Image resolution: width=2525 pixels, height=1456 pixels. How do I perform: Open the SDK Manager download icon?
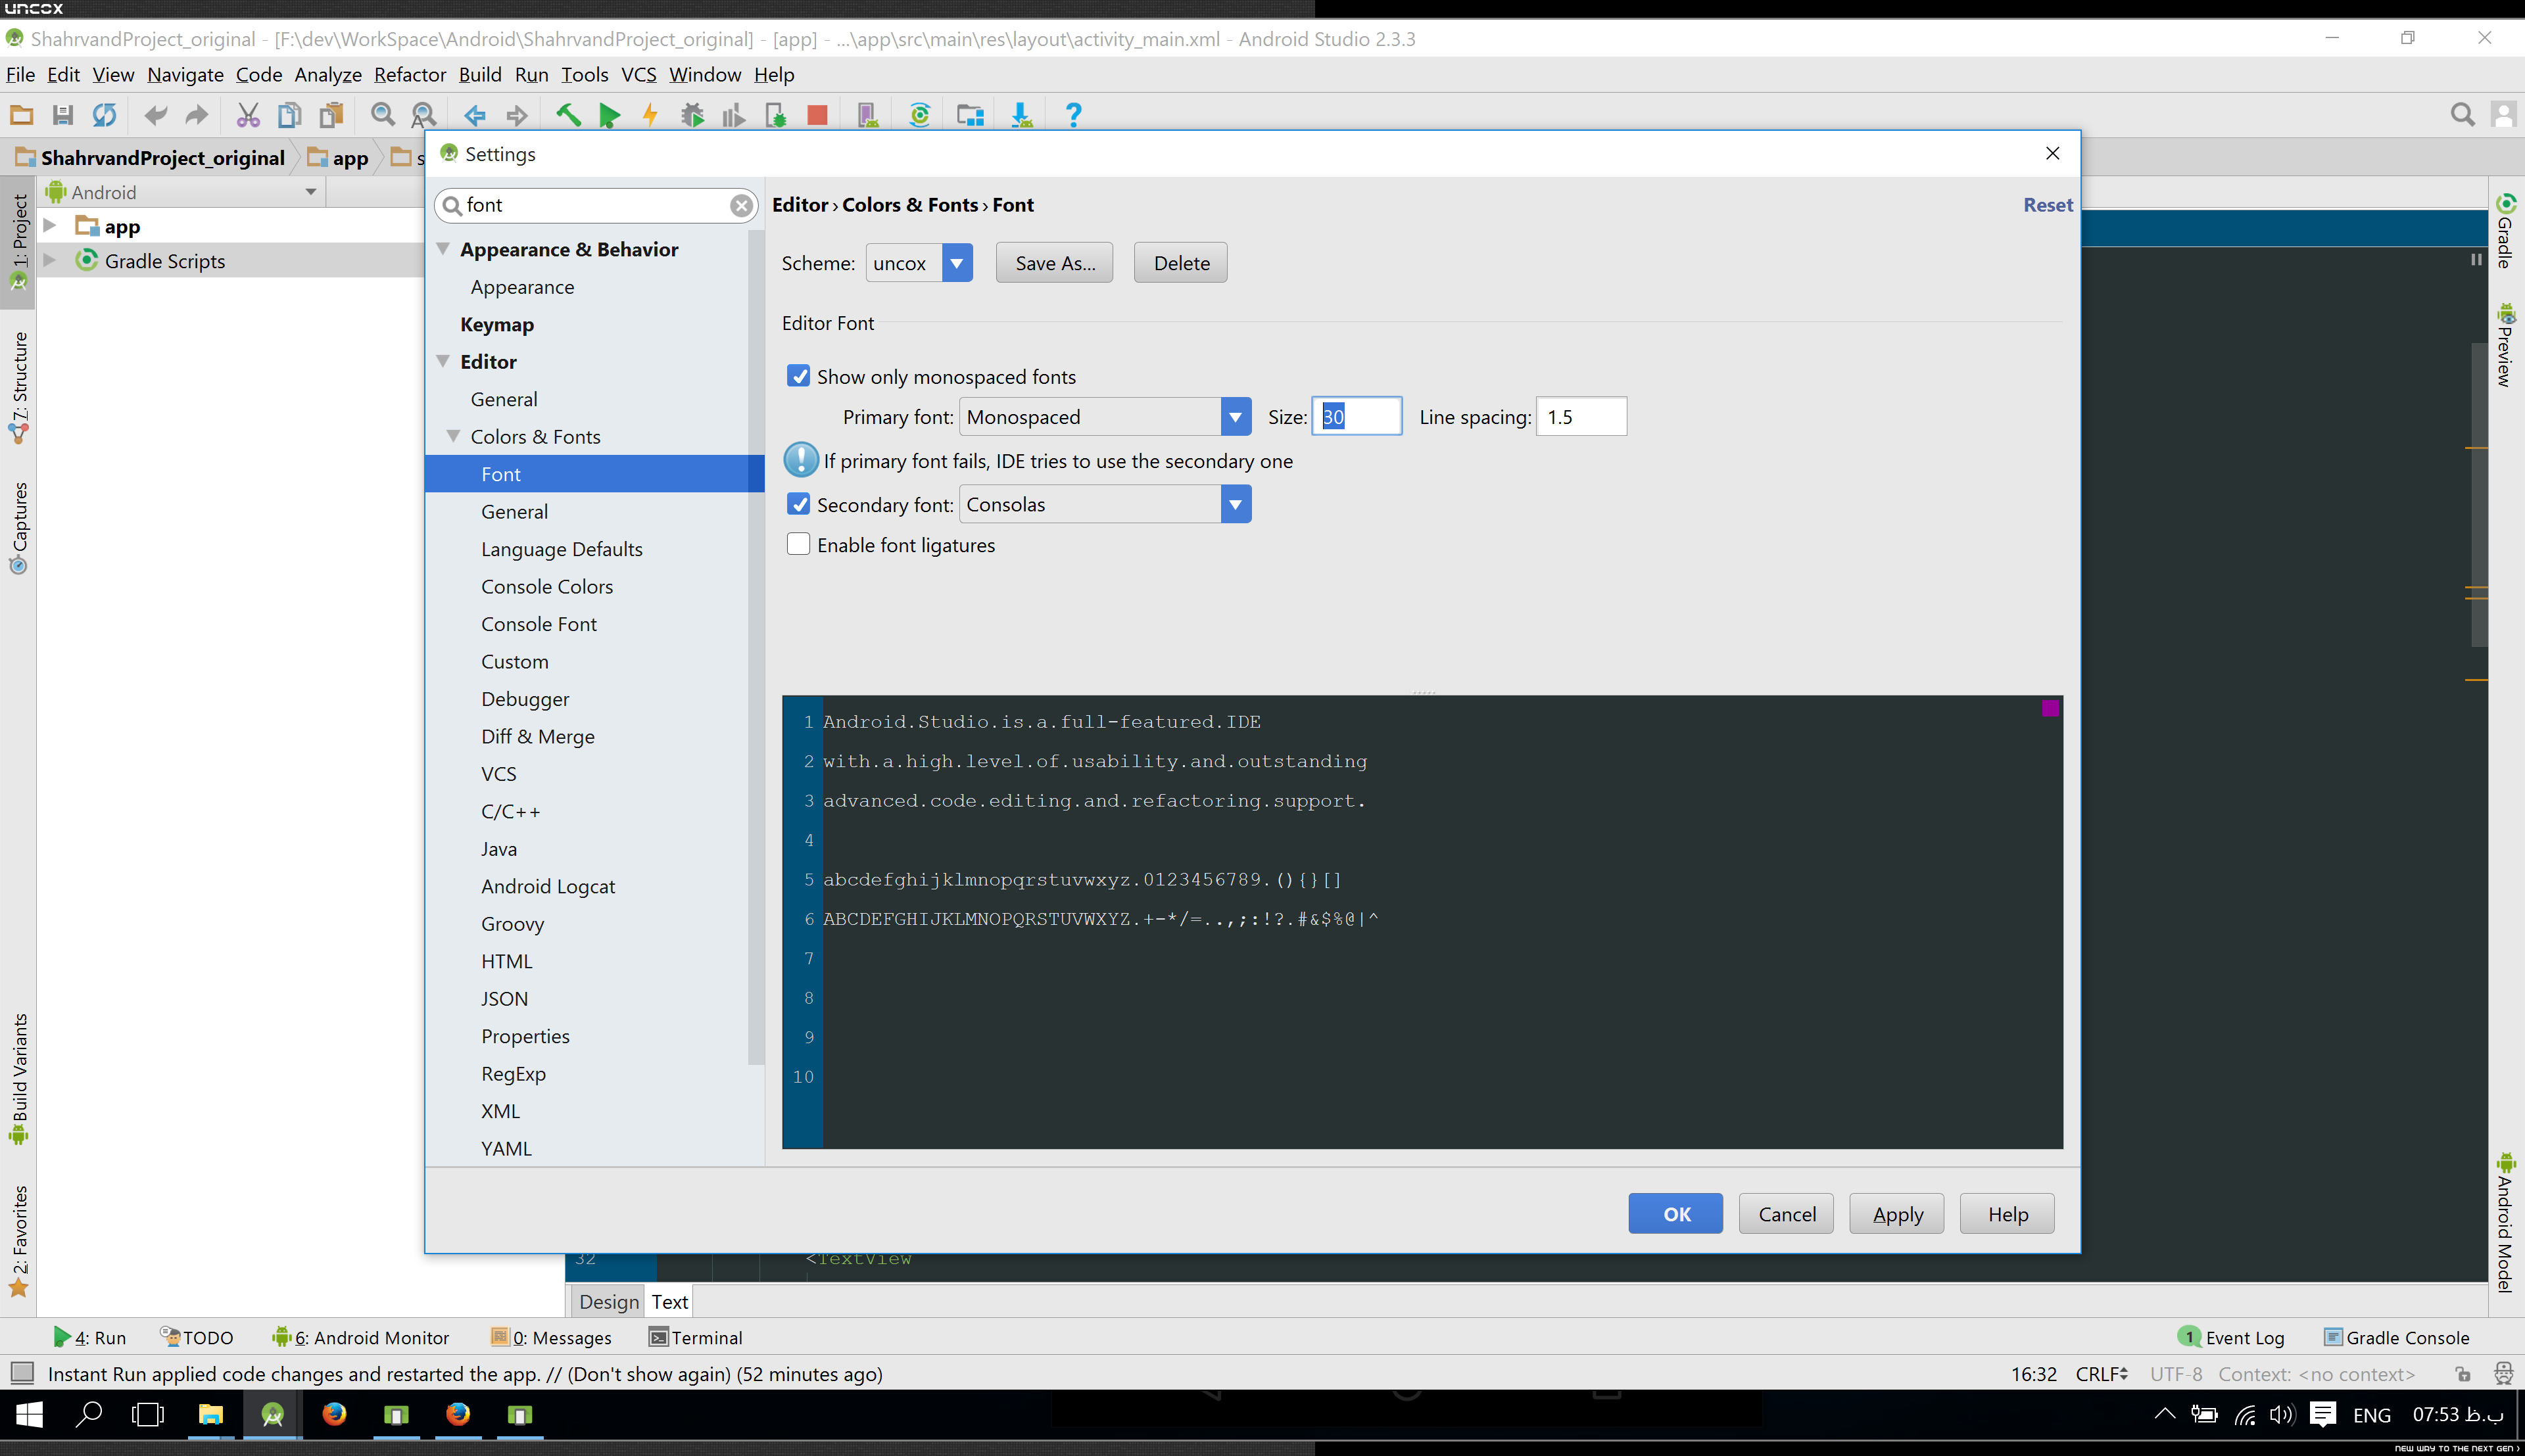tap(1021, 115)
